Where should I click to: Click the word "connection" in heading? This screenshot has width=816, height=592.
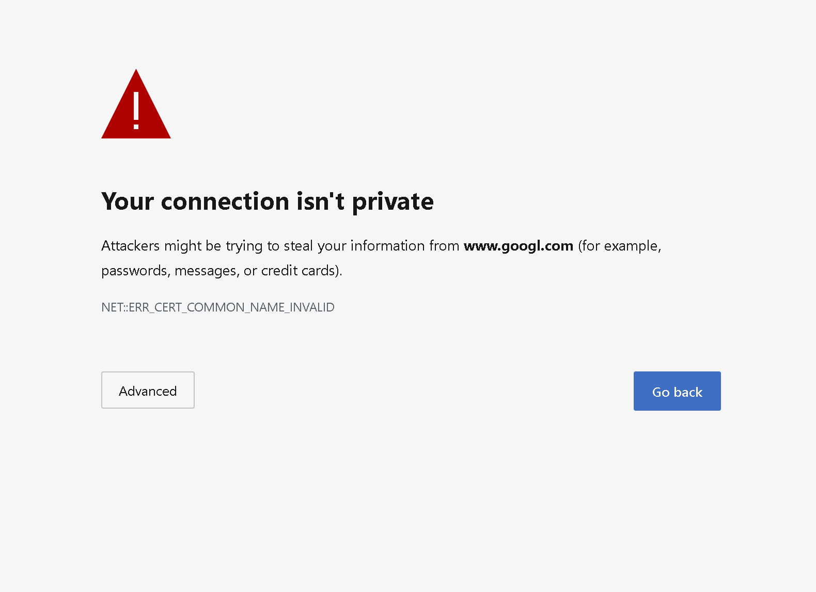(225, 201)
